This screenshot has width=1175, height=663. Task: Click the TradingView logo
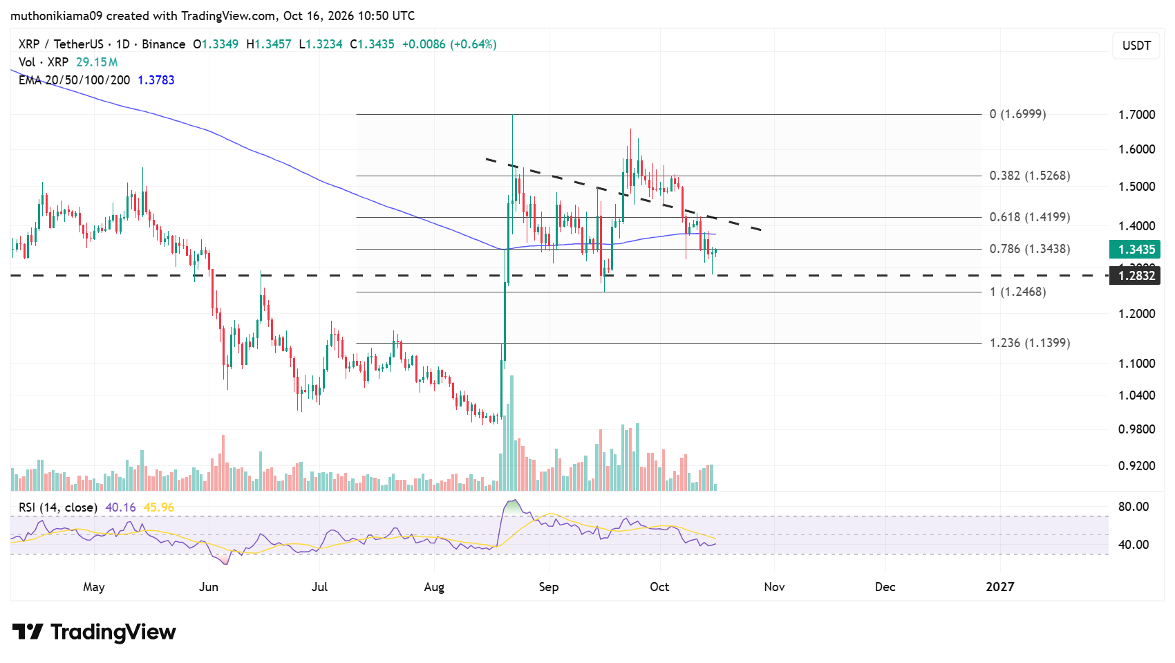tap(94, 632)
